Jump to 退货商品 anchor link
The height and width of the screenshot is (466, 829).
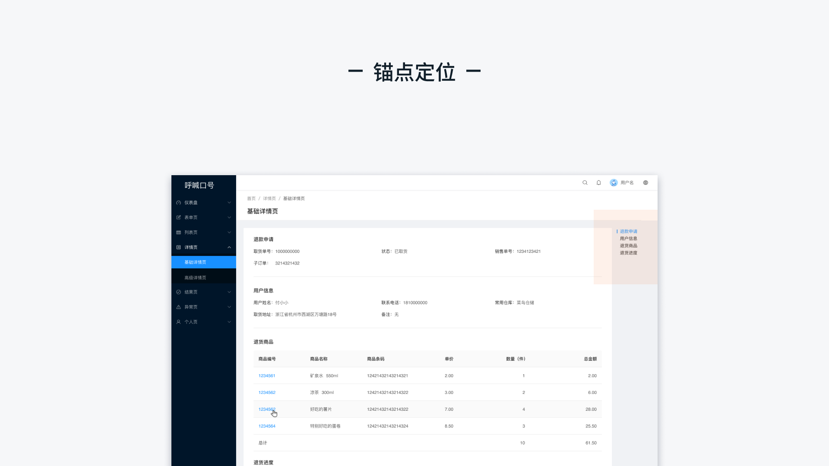628,246
